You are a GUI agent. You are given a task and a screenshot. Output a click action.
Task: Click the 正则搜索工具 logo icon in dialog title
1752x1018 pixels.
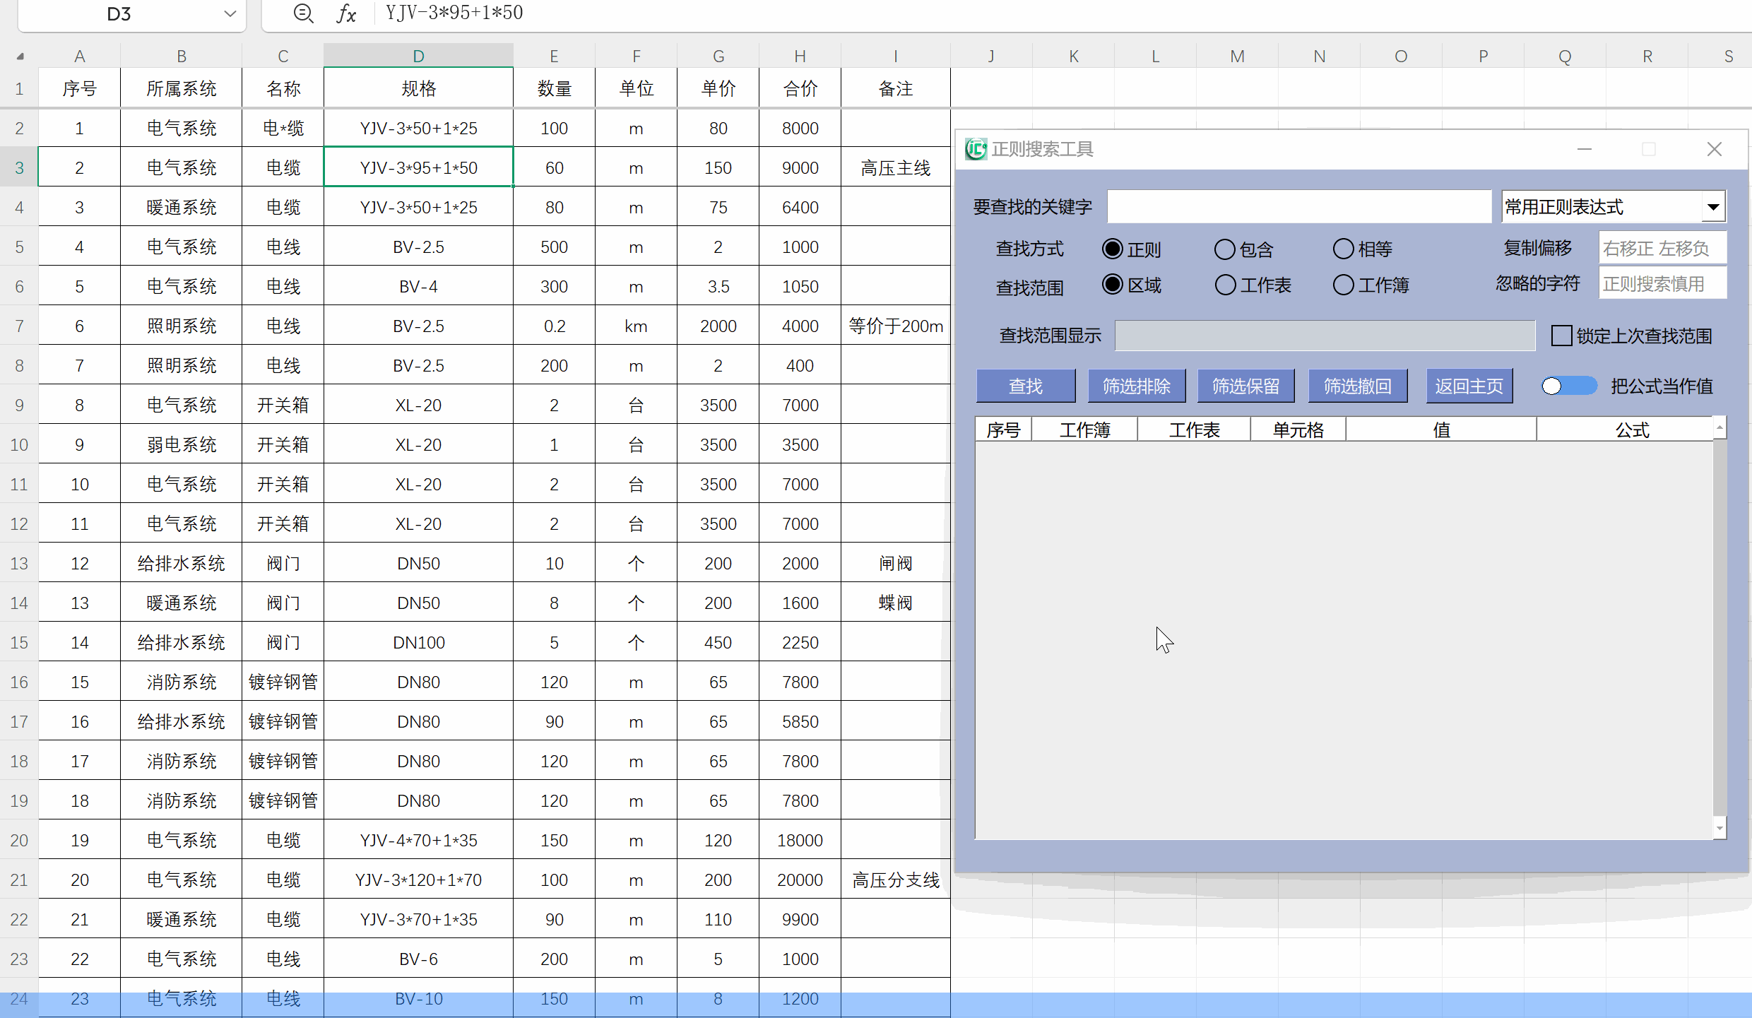point(975,148)
